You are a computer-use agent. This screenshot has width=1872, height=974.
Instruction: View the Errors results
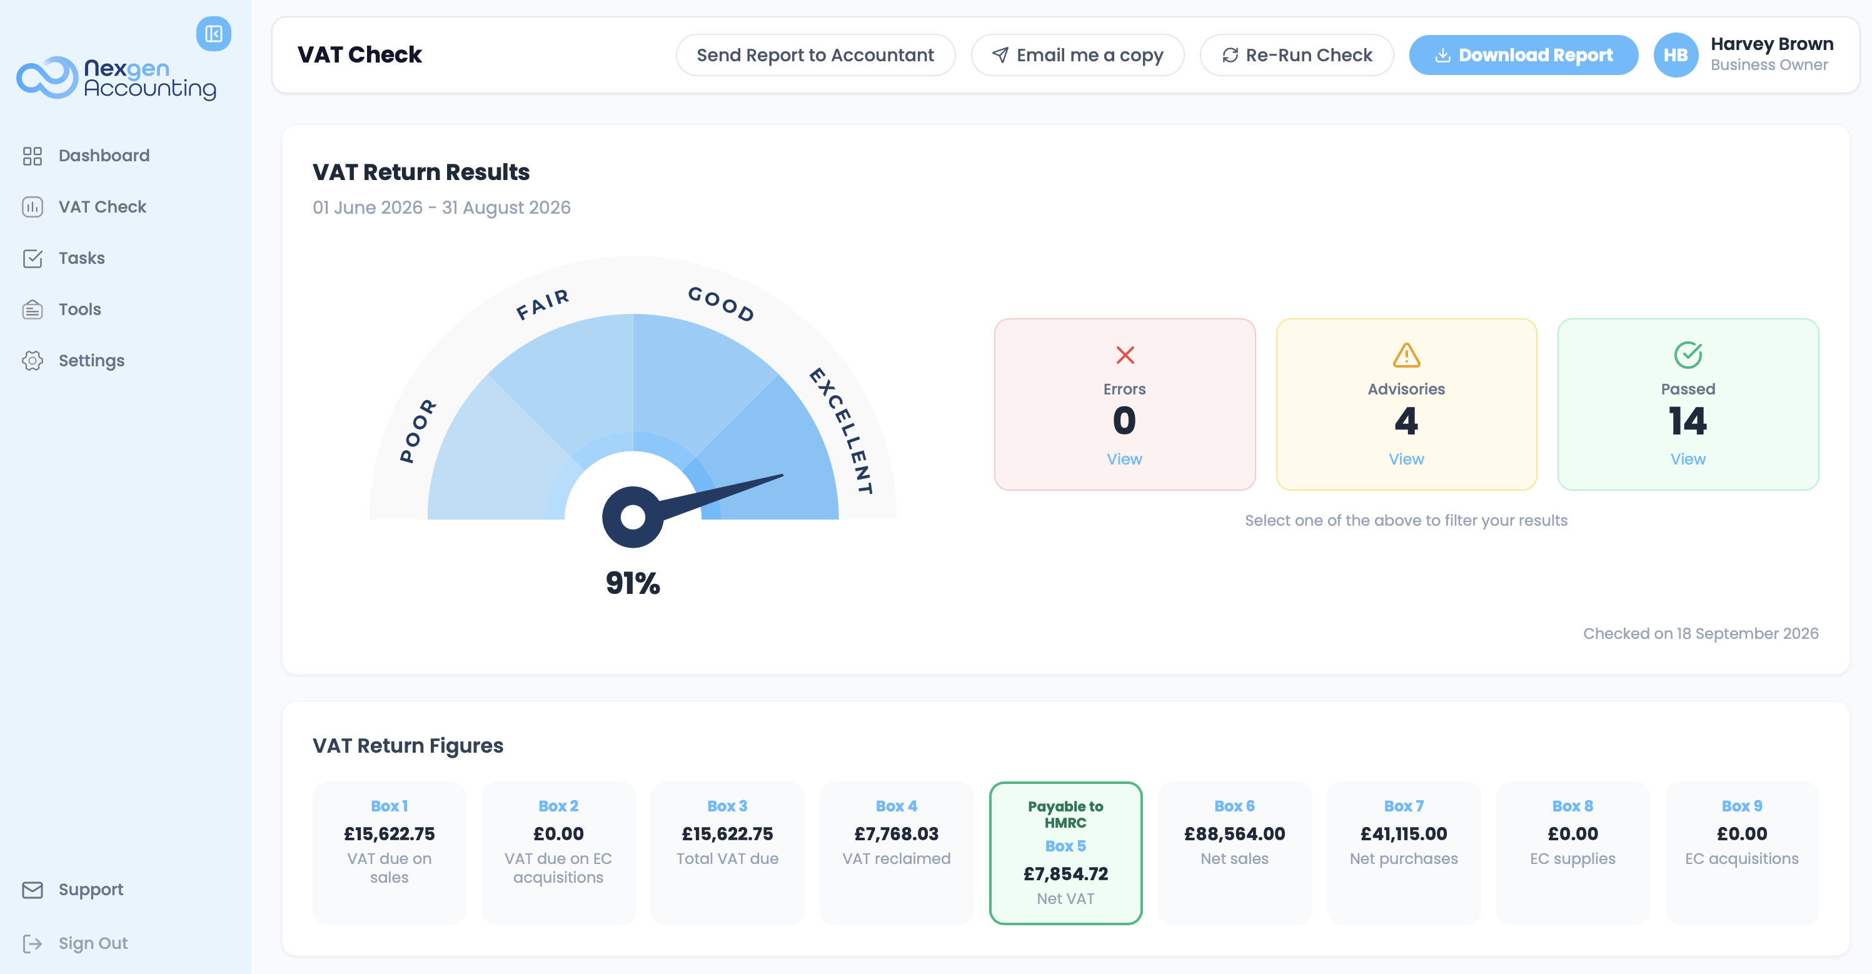click(x=1124, y=459)
